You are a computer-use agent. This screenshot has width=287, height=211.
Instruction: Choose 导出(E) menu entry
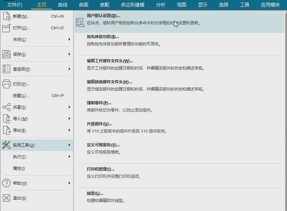(x=37, y=130)
